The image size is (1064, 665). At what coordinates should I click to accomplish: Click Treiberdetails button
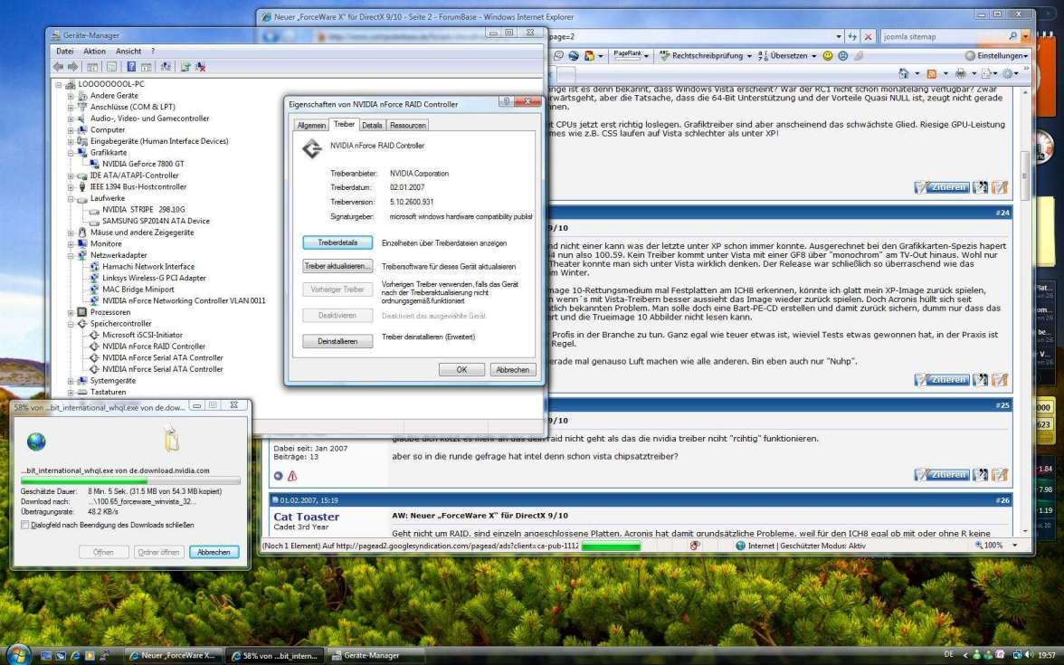click(338, 242)
